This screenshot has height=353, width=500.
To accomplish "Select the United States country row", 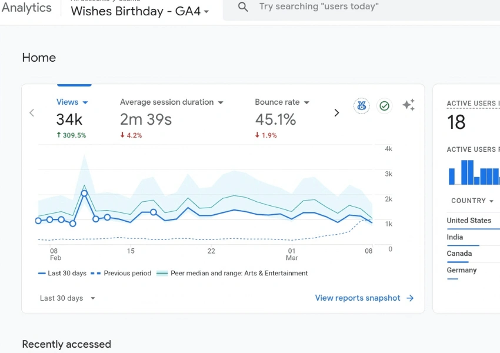I will (x=469, y=221).
